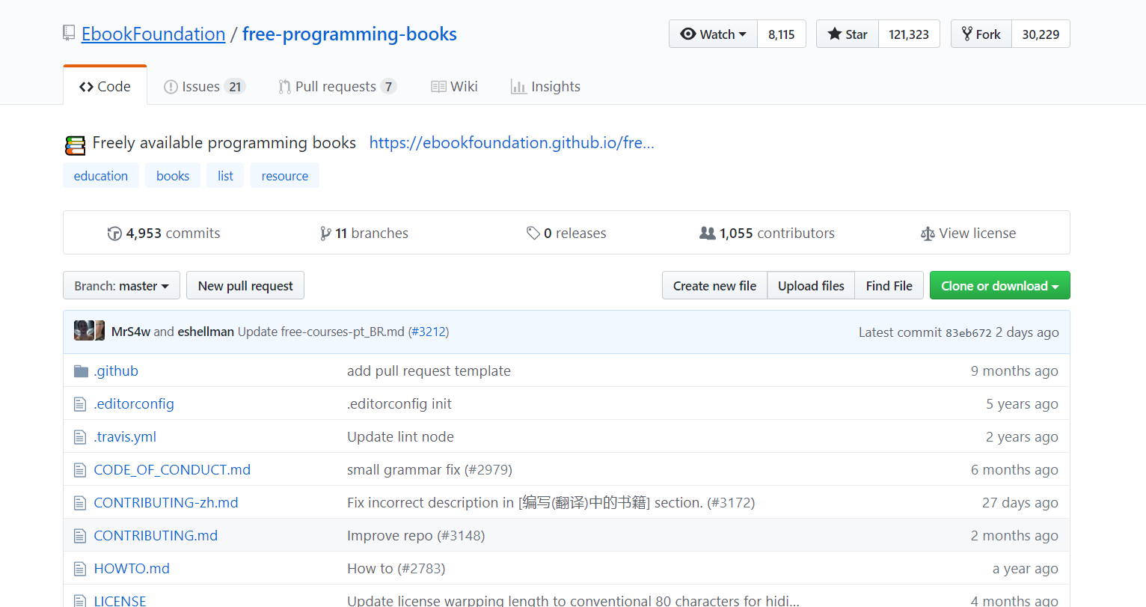The height and width of the screenshot is (607, 1146).
Task: Click the EbookFoundation owner link
Action: click(x=153, y=34)
